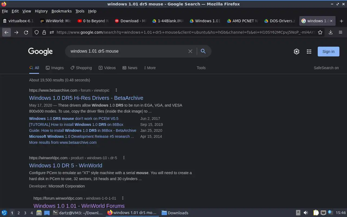Image resolution: width=347 pixels, height=217 pixels.
Task: Switch to the 1-44Blank.IMA tab
Action: (168, 21)
